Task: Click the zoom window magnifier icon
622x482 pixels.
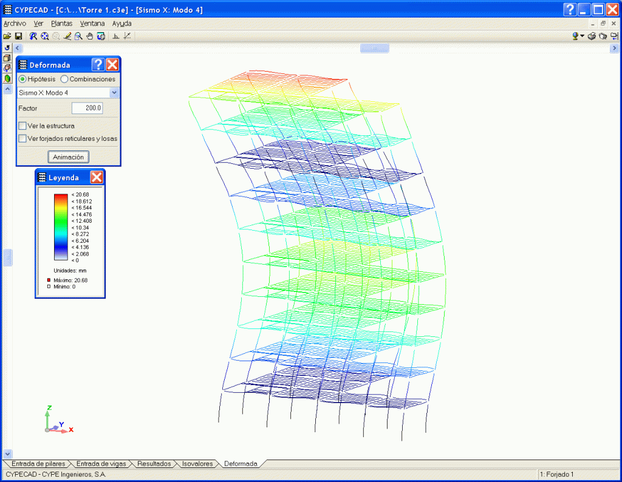Action: [78, 36]
